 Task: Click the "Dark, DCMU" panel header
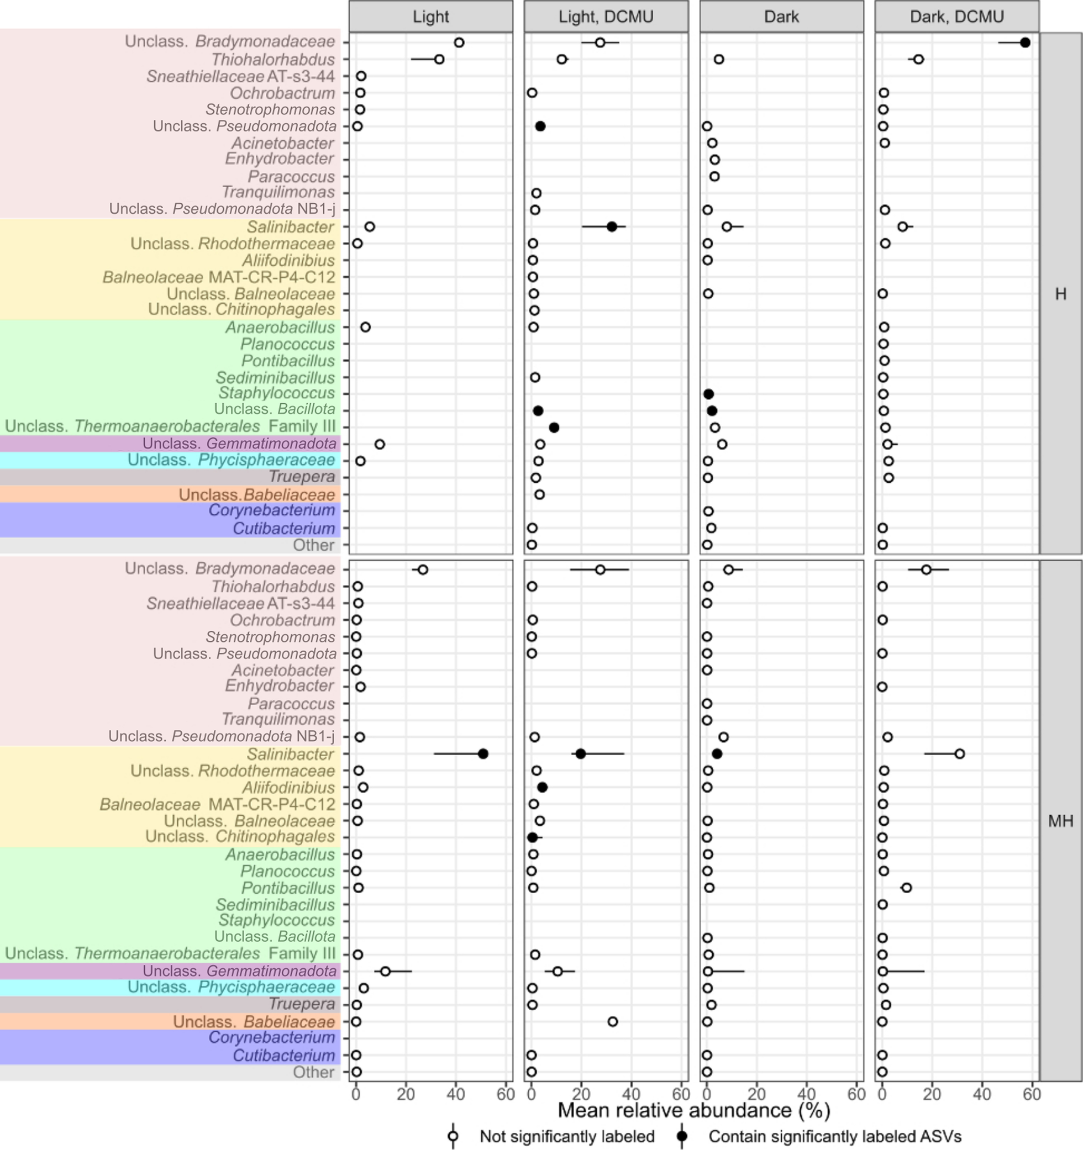click(x=957, y=16)
